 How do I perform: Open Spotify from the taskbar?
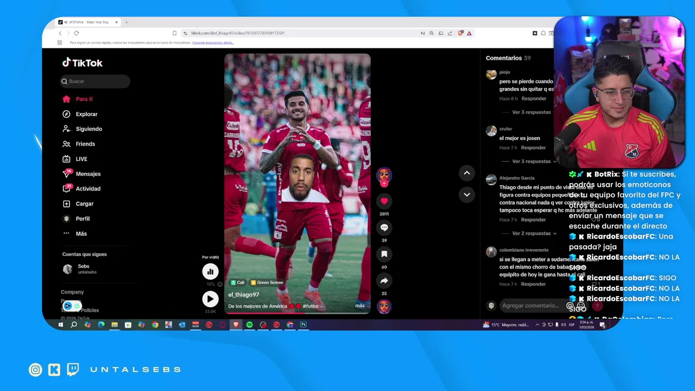(249, 325)
